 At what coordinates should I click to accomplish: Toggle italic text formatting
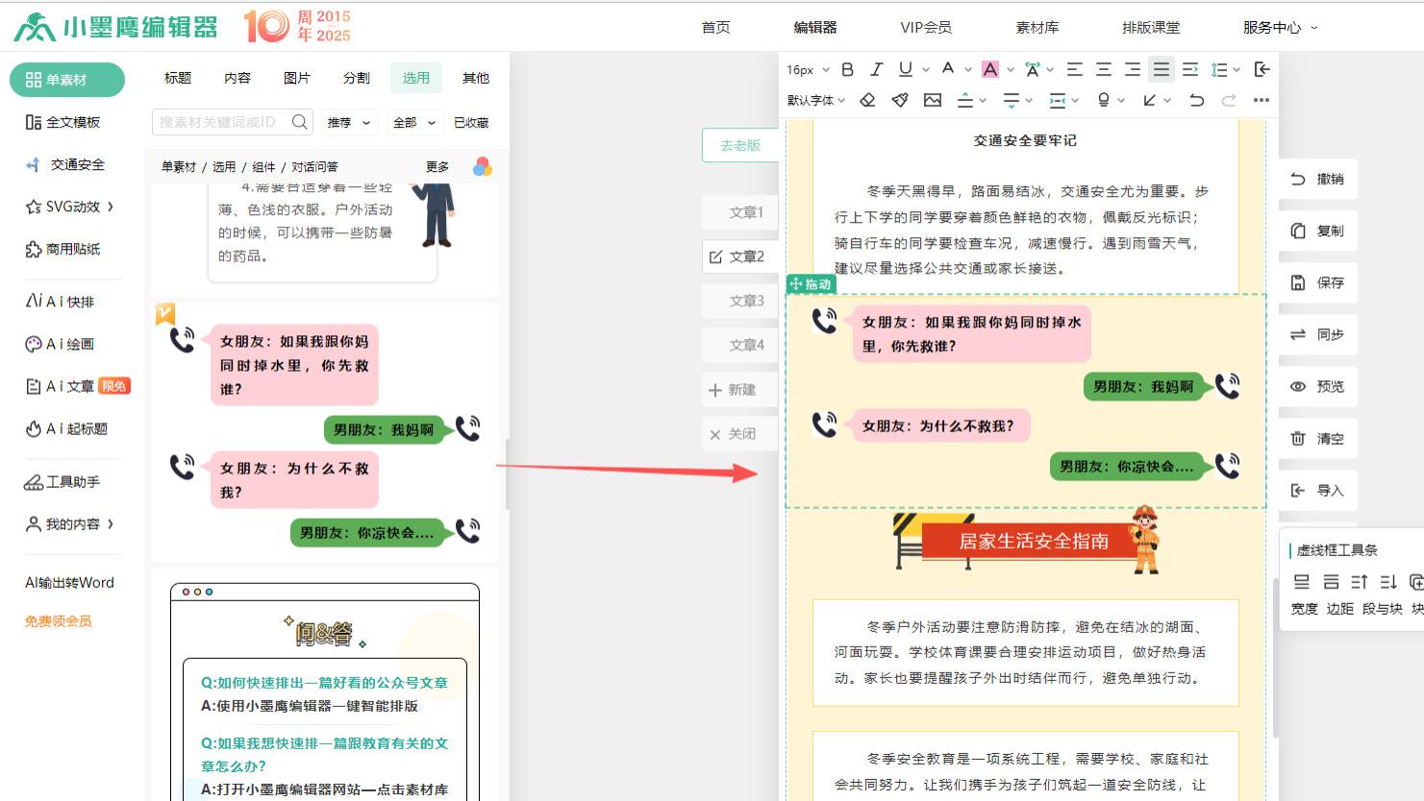876,69
